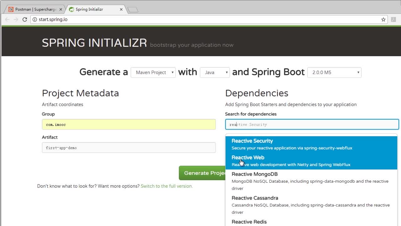
Task: Click the Project Metadata heading
Action: tap(81, 93)
